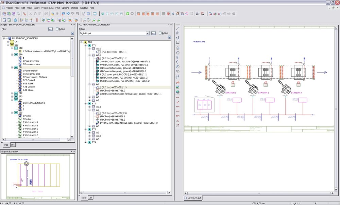Click the Insert image tool icon
Image resolution: width=340 pixels, height=205 pixels.
pyautogui.click(x=177, y=87)
